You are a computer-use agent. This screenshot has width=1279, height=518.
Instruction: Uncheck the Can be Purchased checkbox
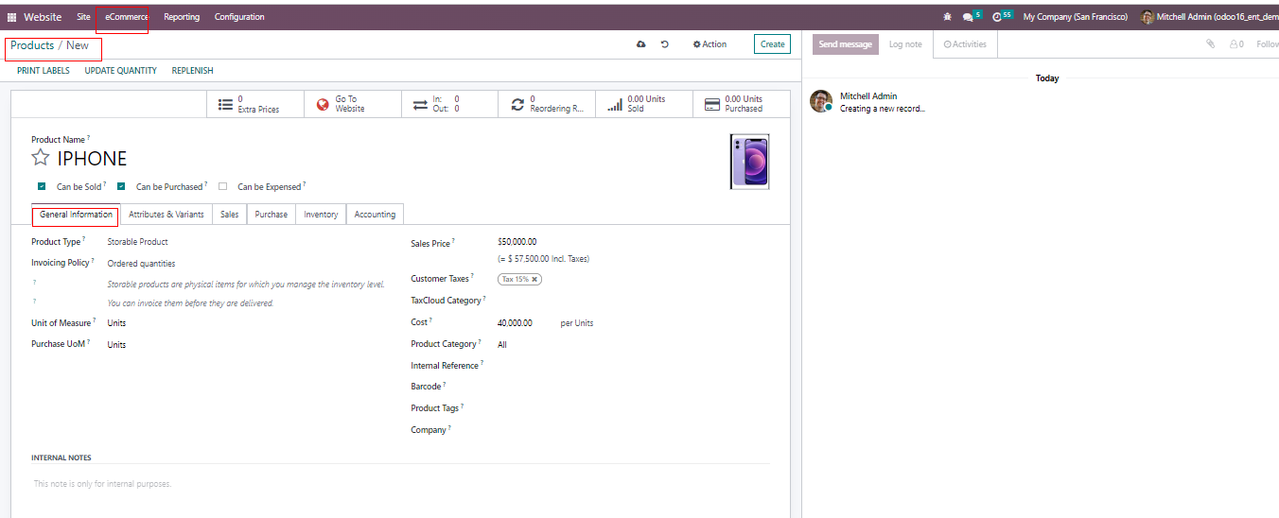coord(121,186)
